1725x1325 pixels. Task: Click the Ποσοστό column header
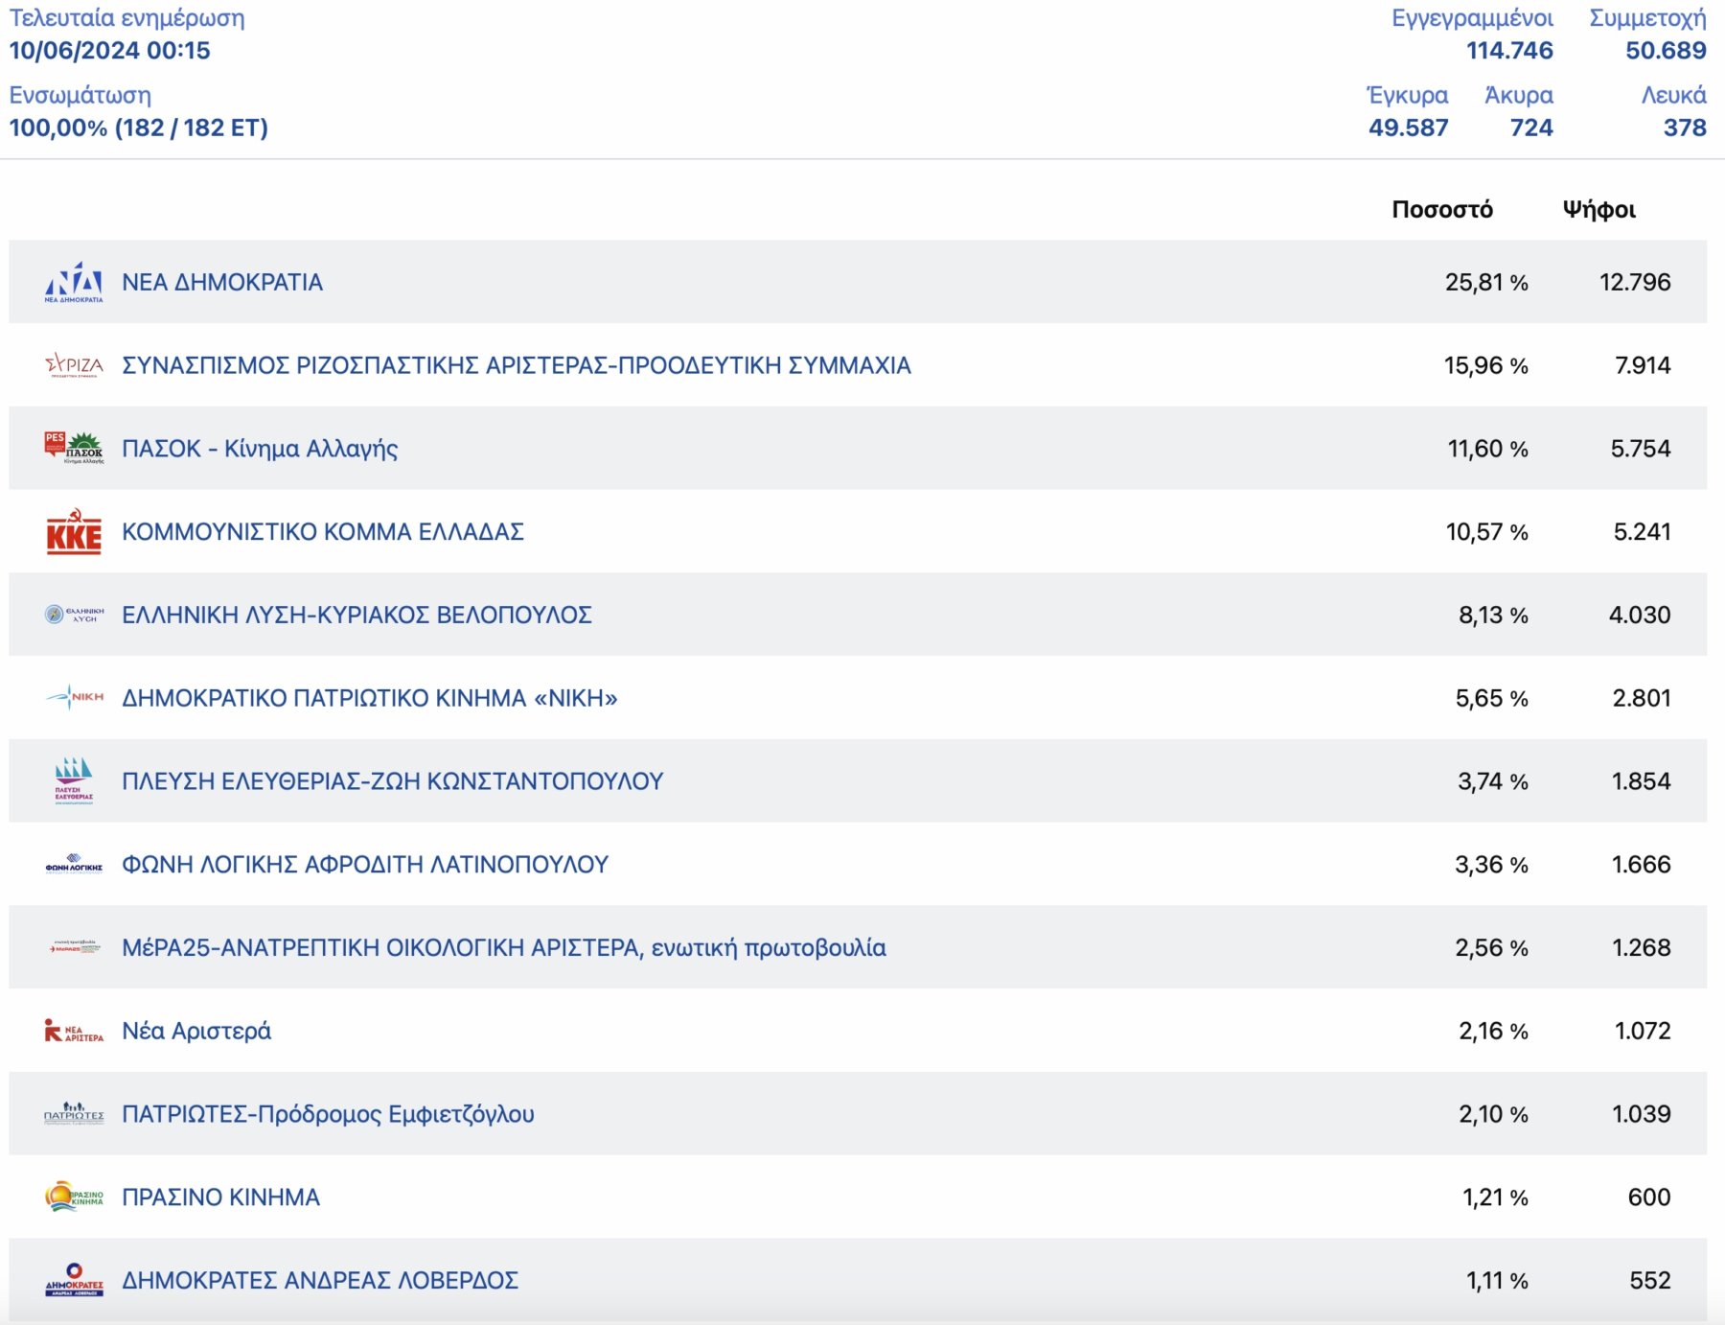pos(1441,209)
